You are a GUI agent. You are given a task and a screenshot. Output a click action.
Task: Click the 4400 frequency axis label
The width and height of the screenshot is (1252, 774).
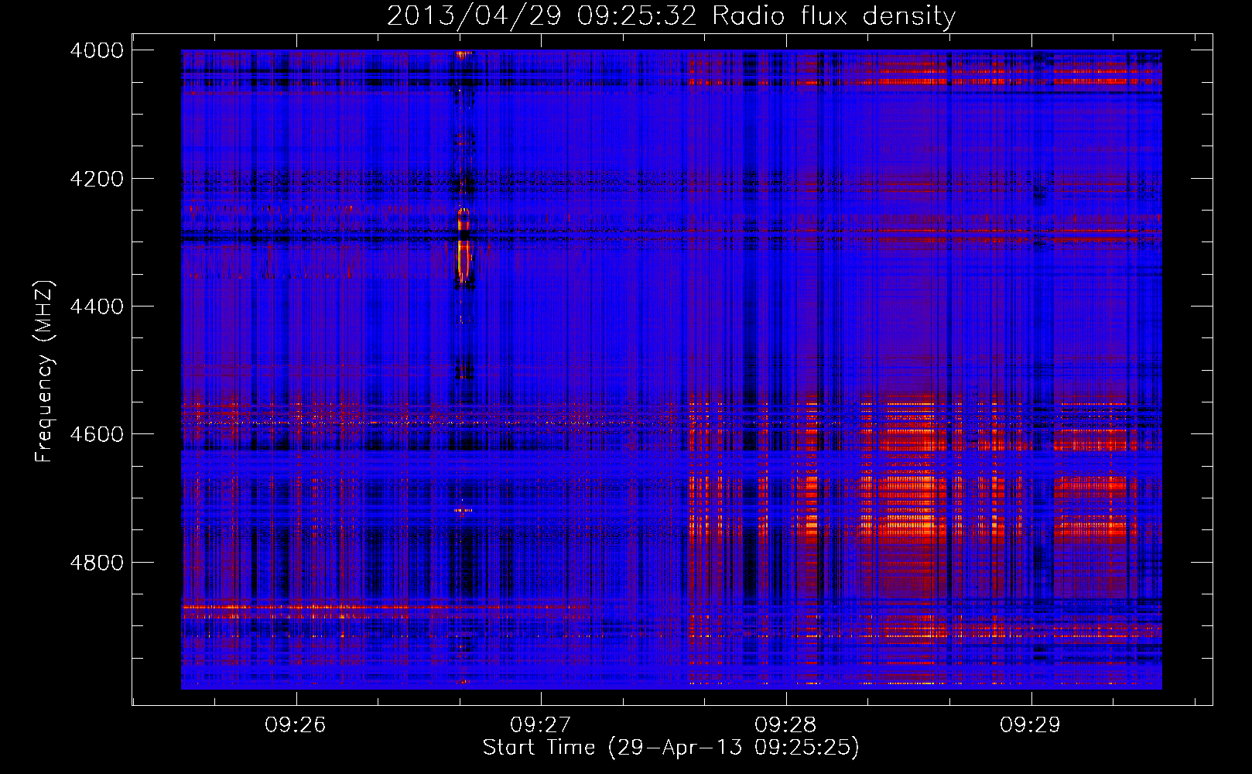[x=97, y=307]
